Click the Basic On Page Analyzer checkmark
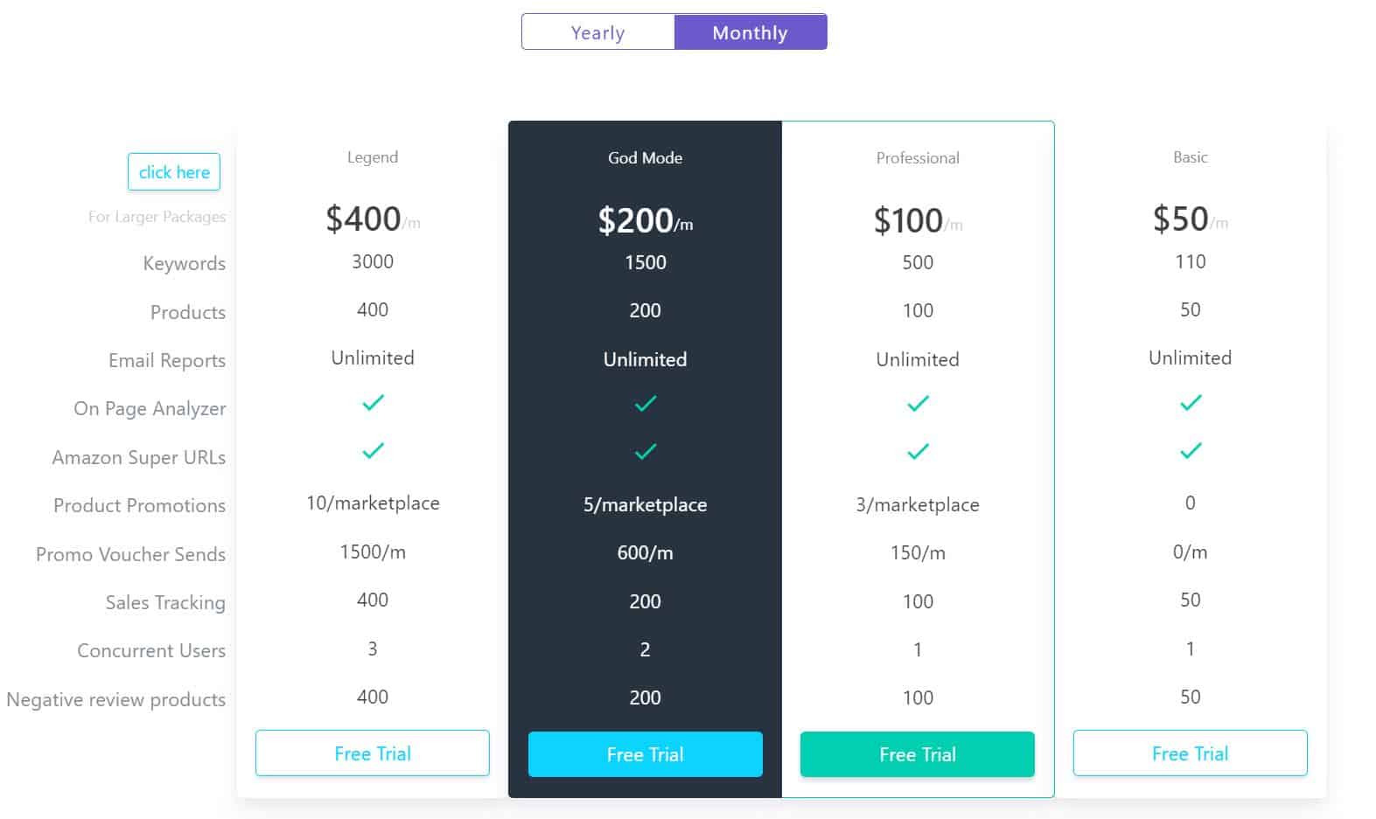This screenshot has width=1376, height=819. tap(1190, 403)
